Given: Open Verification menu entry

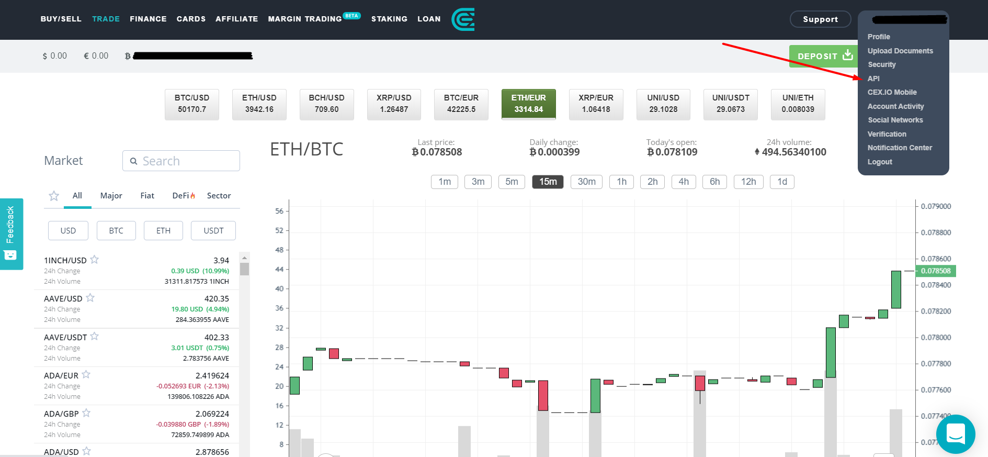Looking at the screenshot, I should (887, 134).
